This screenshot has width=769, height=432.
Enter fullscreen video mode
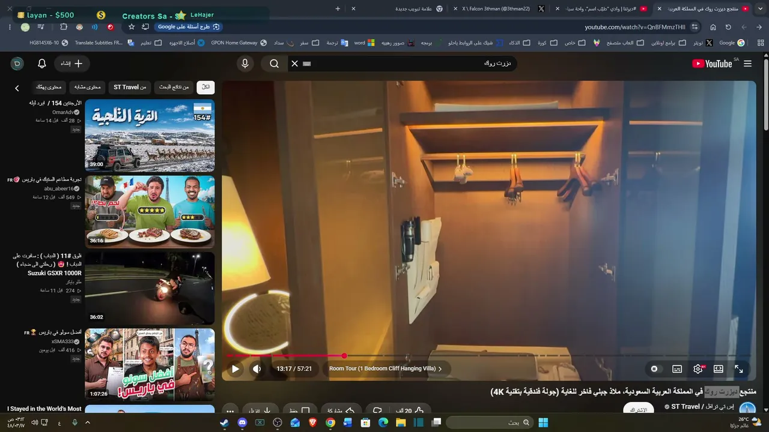(x=739, y=369)
